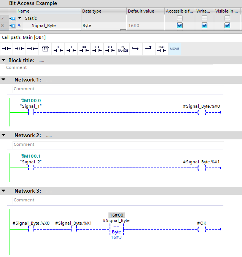242x257 pixels.
Task: Click the MOVE instruction button
Action: click(174, 49)
